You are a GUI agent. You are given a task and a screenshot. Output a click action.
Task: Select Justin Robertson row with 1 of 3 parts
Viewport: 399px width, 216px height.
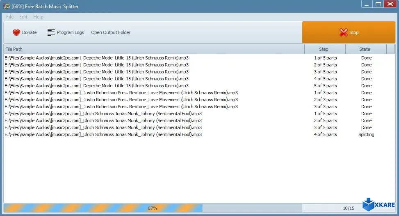pyautogui.click(x=199, y=93)
